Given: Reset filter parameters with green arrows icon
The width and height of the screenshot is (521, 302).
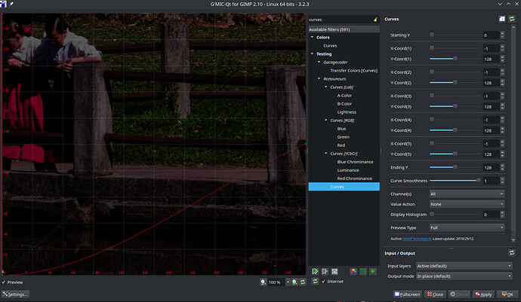Looking at the screenshot, I should 511,19.
